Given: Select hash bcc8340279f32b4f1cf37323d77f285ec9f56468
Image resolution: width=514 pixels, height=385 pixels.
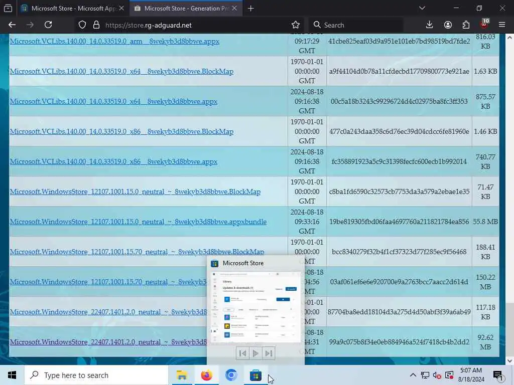Looking at the screenshot, I should coord(399,252).
